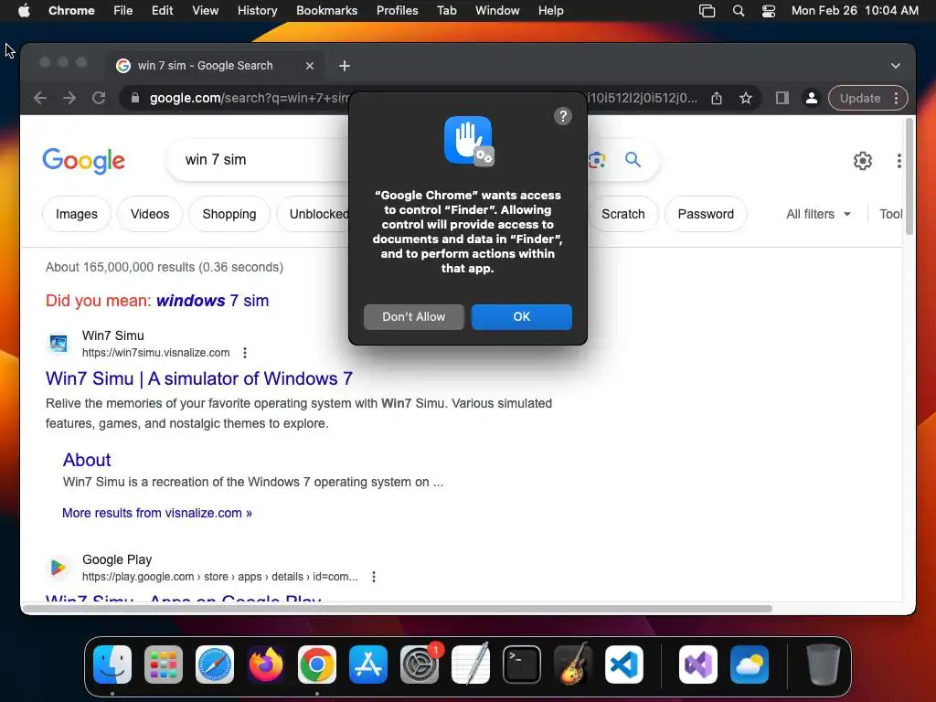This screenshot has width=936, height=702.
Task: Open the Chrome profile avatar icon
Action: (x=812, y=98)
